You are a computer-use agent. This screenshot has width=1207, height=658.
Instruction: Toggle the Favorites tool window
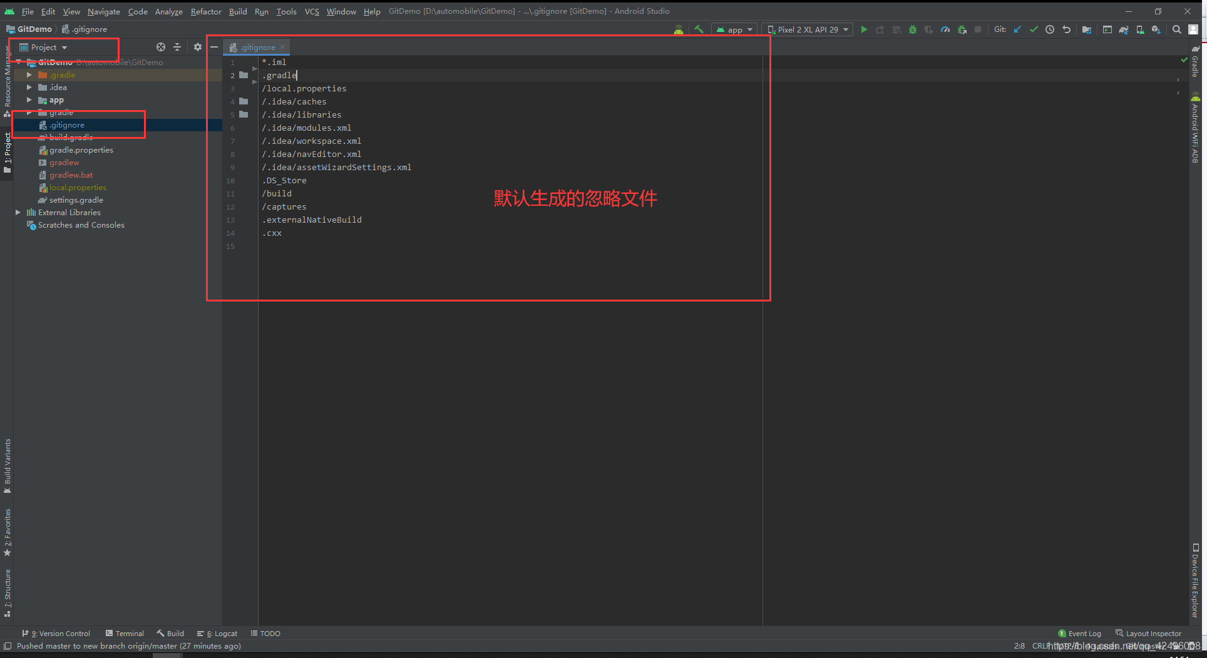pyautogui.click(x=8, y=532)
